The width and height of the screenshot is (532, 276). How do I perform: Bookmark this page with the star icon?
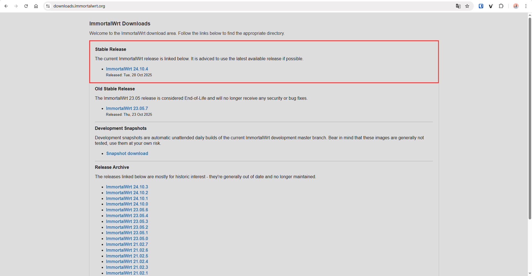[x=467, y=6]
